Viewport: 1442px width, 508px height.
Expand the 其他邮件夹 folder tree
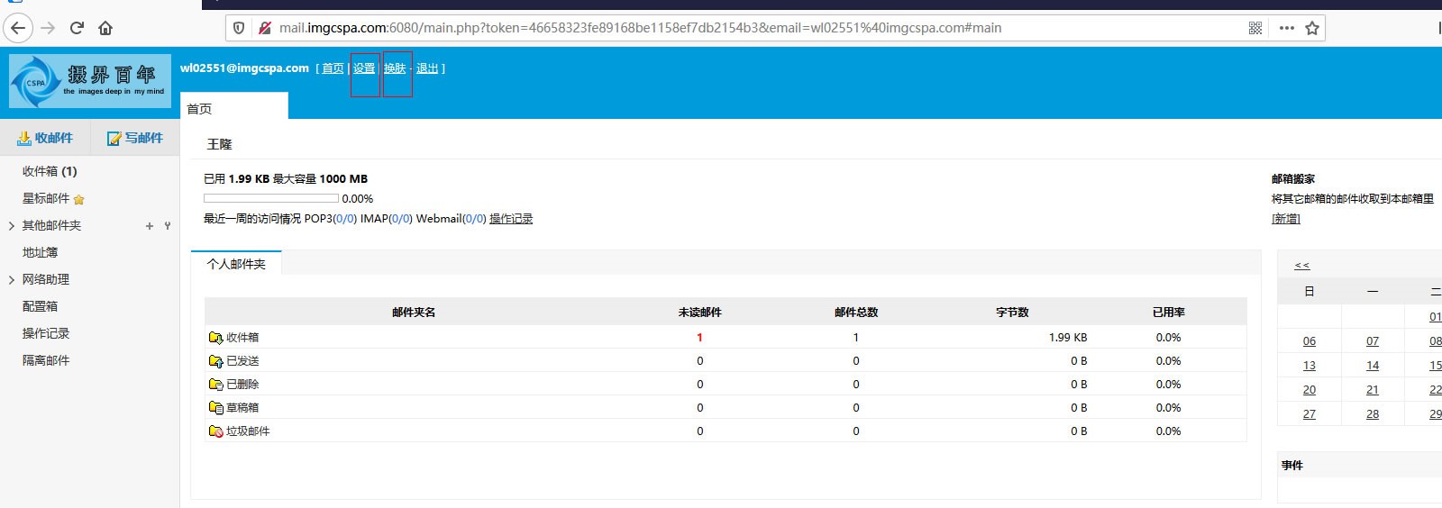11,226
